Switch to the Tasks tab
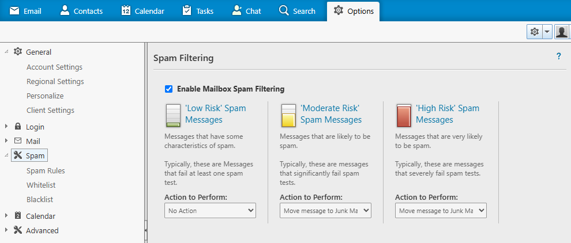The image size is (571, 243). [198, 11]
